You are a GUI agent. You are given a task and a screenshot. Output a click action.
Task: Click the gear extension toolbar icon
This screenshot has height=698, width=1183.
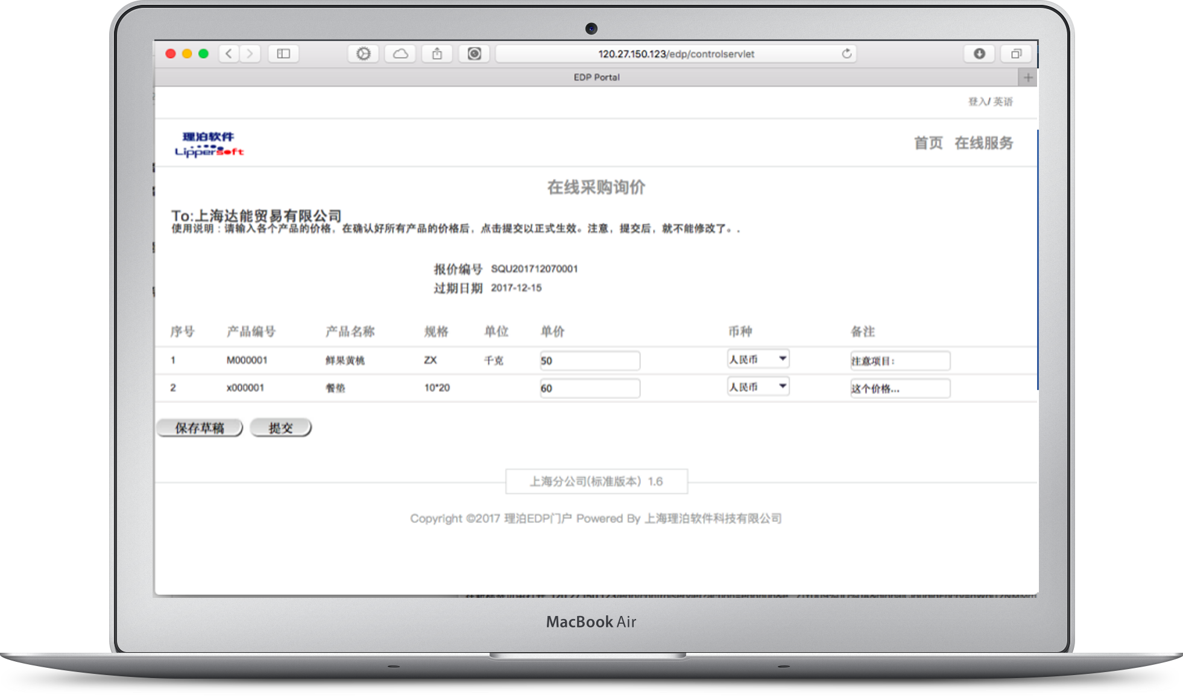click(363, 54)
